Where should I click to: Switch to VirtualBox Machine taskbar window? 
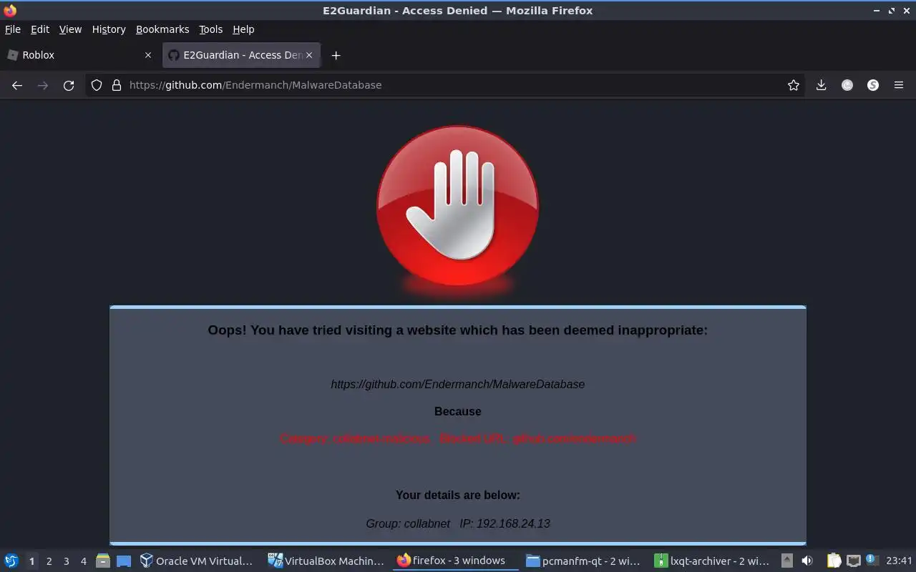(327, 561)
